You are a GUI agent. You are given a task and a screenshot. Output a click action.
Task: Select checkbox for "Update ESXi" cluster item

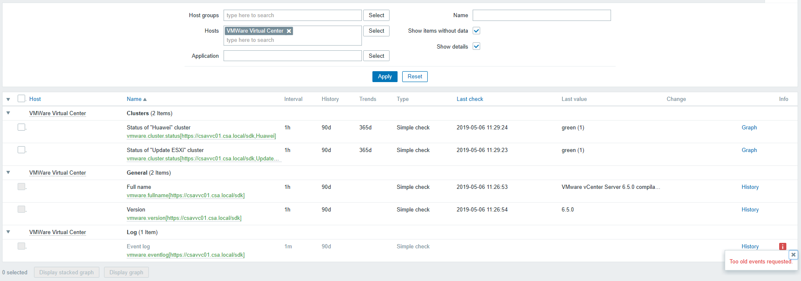pyautogui.click(x=21, y=150)
